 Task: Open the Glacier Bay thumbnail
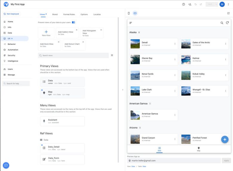(x=135, y=59)
